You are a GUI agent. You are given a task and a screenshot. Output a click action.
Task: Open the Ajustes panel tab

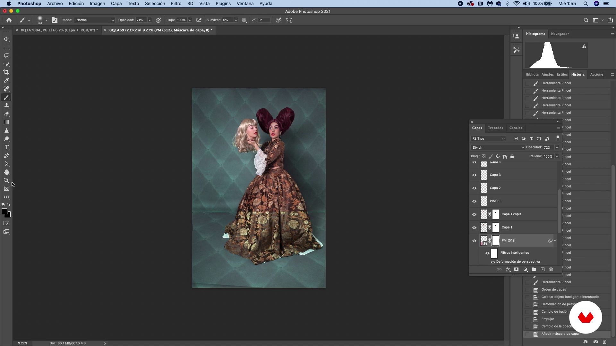(547, 74)
